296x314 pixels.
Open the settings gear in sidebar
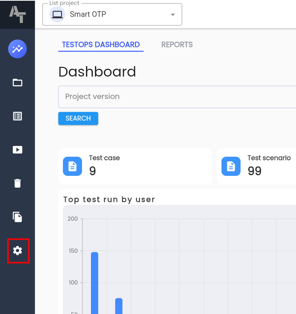tap(18, 251)
